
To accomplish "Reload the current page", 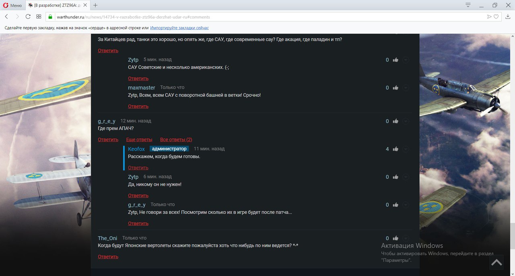I will [28, 16].
